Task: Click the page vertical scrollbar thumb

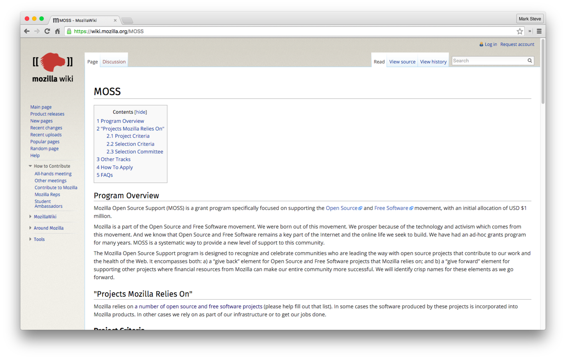Action: (x=543, y=72)
